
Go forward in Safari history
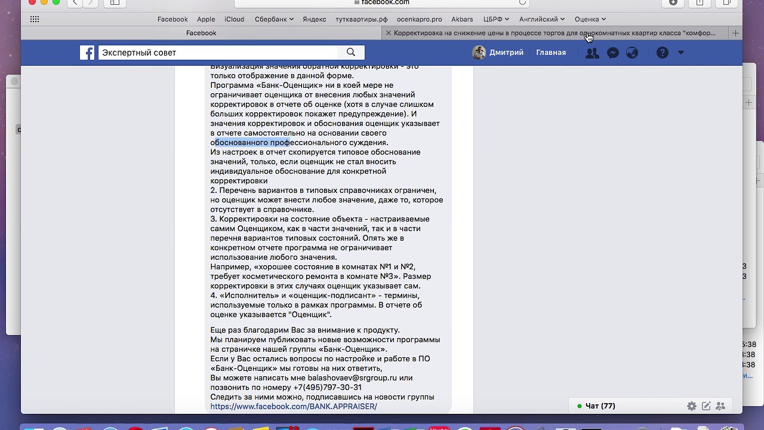pyautogui.click(x=90, y=2)
